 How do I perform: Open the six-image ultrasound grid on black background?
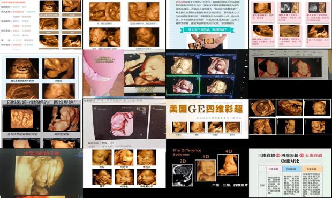tap(290, 117)
